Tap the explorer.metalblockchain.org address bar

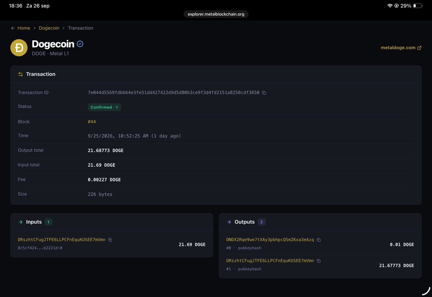(216, 14)
